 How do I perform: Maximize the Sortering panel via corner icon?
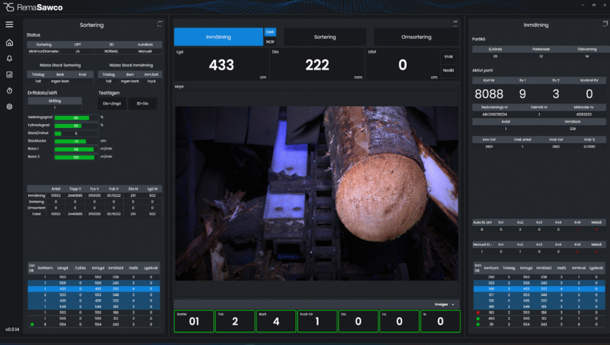(x=159, y=24)
